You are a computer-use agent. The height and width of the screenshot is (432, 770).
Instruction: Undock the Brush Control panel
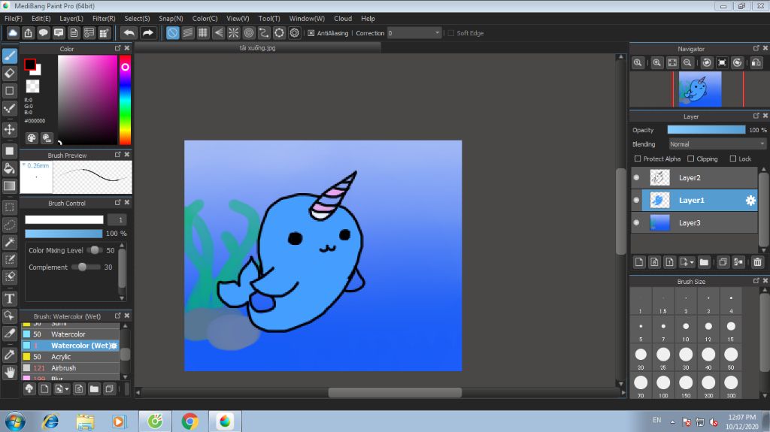[117, 202]
